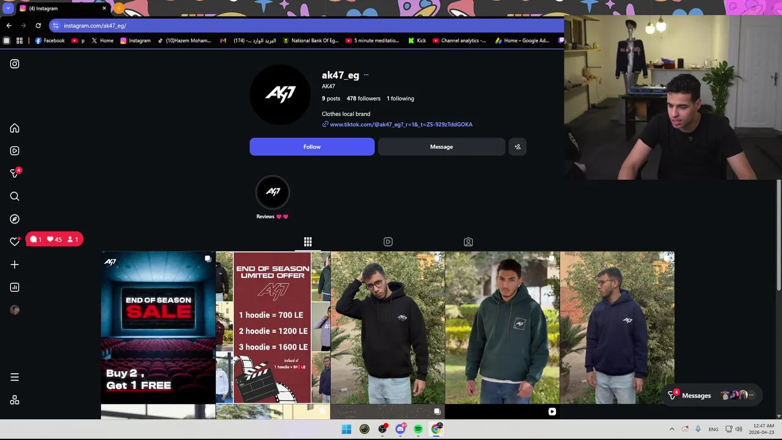Open Reels from the sidebar
The image size is (782, 440).
(x=15, y=151)
